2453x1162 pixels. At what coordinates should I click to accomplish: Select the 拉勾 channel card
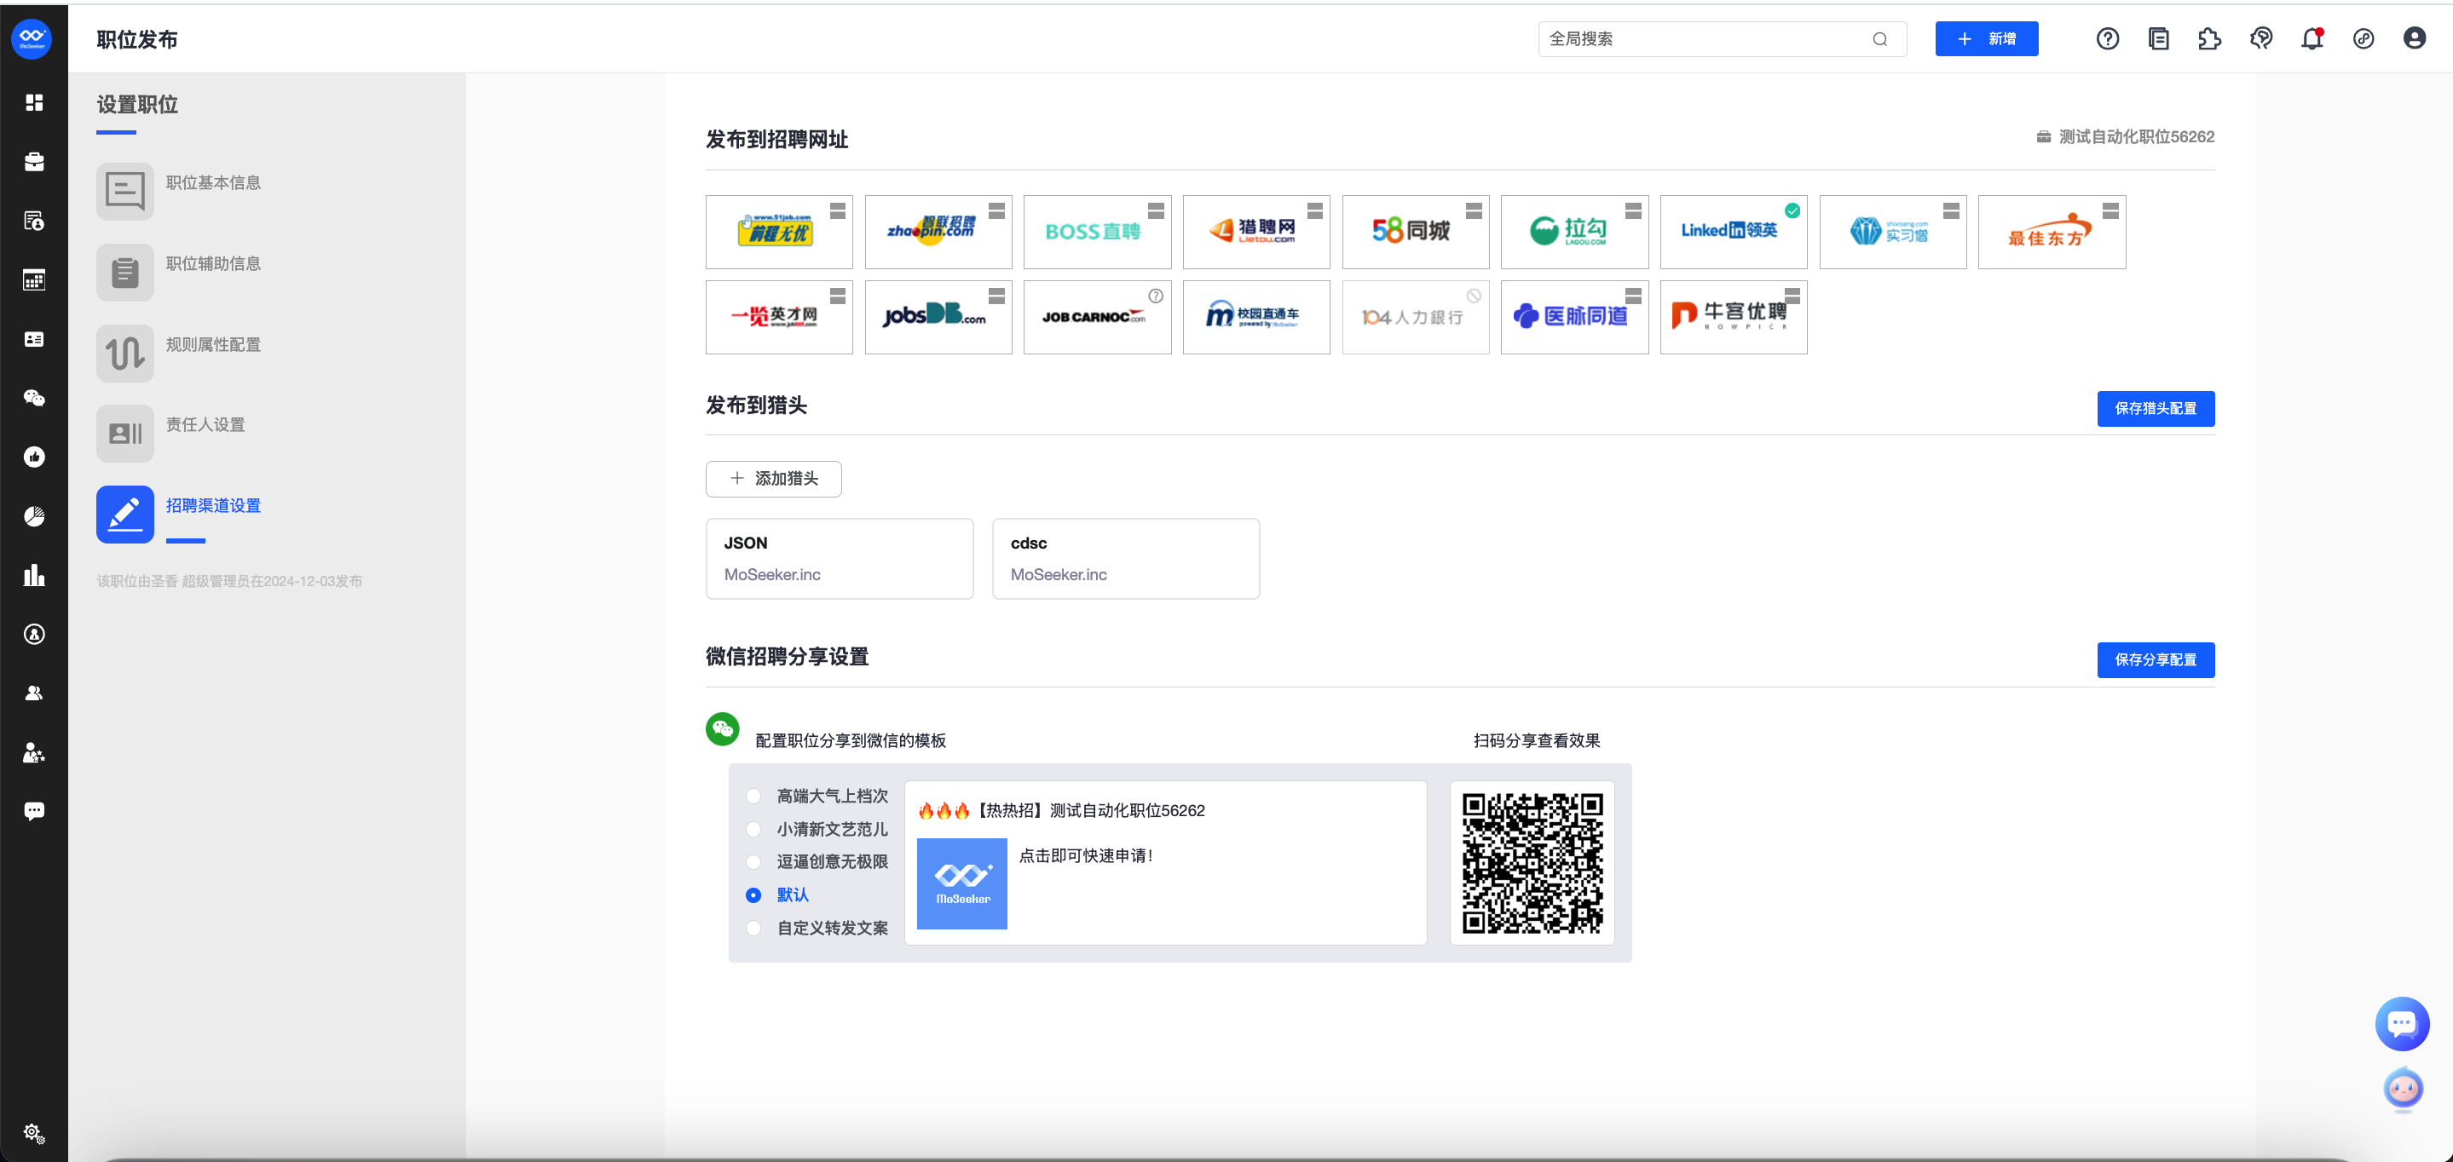[x=1574, y=233]
